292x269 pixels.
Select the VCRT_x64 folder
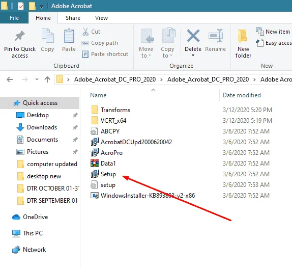[109, 121]
